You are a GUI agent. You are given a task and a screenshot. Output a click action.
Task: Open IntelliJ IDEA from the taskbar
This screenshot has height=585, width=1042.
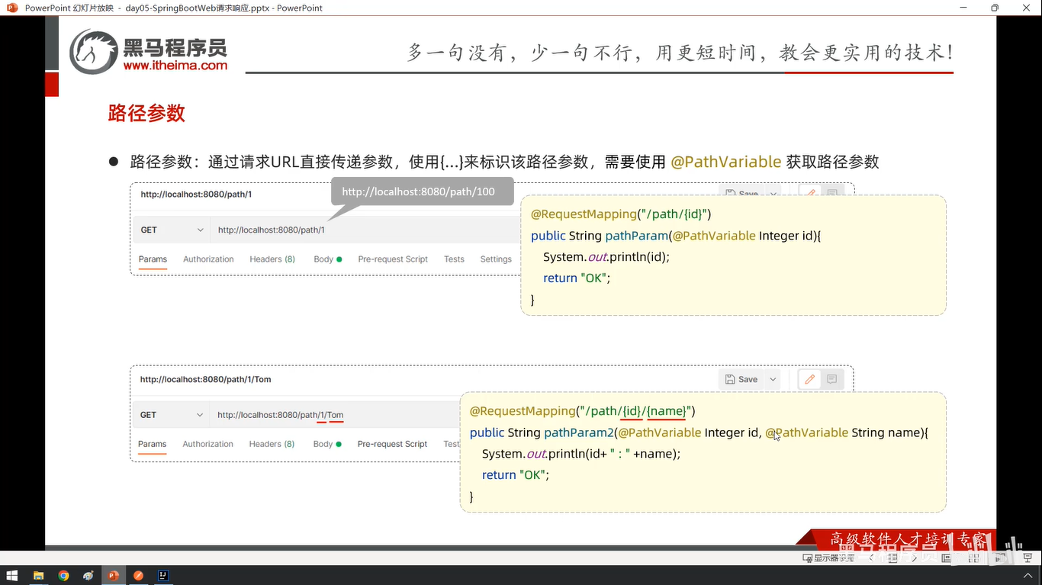[x=163, y=576]
